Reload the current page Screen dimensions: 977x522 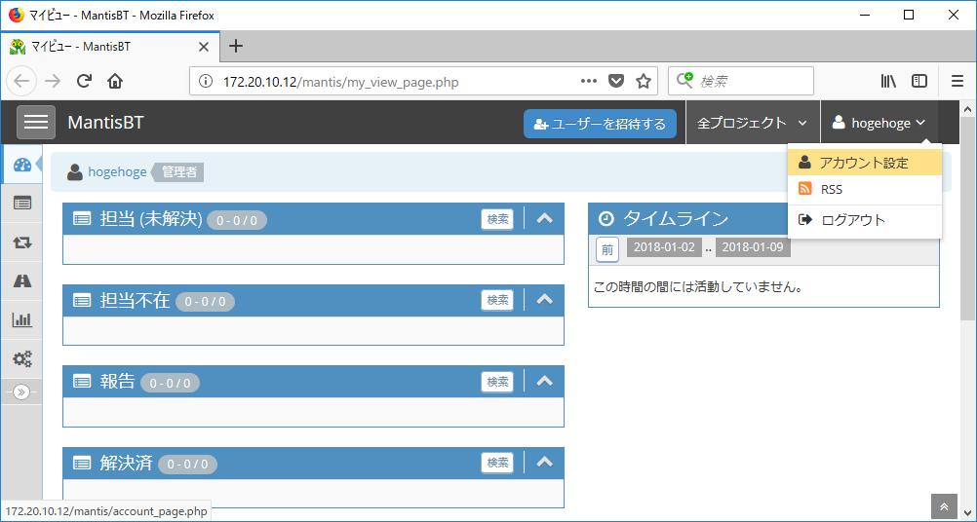point(84,82)
